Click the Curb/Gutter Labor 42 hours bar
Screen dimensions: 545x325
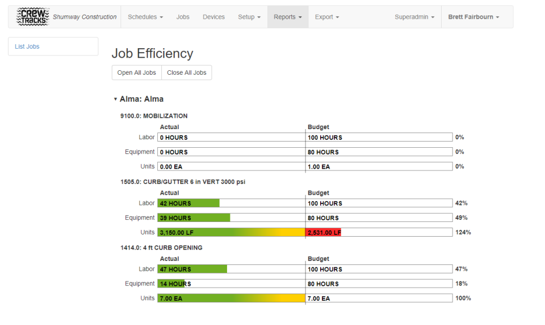click(188, 203)
